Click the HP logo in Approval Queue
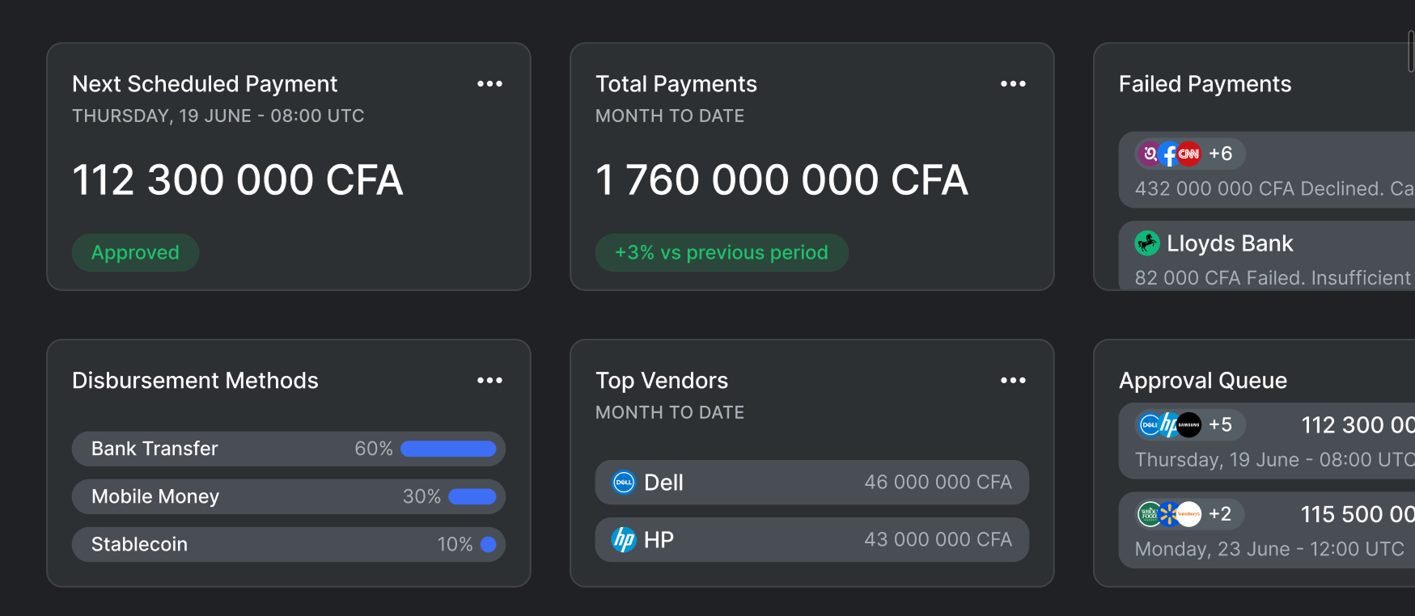Image resolution: width=1415 pixels, height=616 pixels. coord(1169,424)
